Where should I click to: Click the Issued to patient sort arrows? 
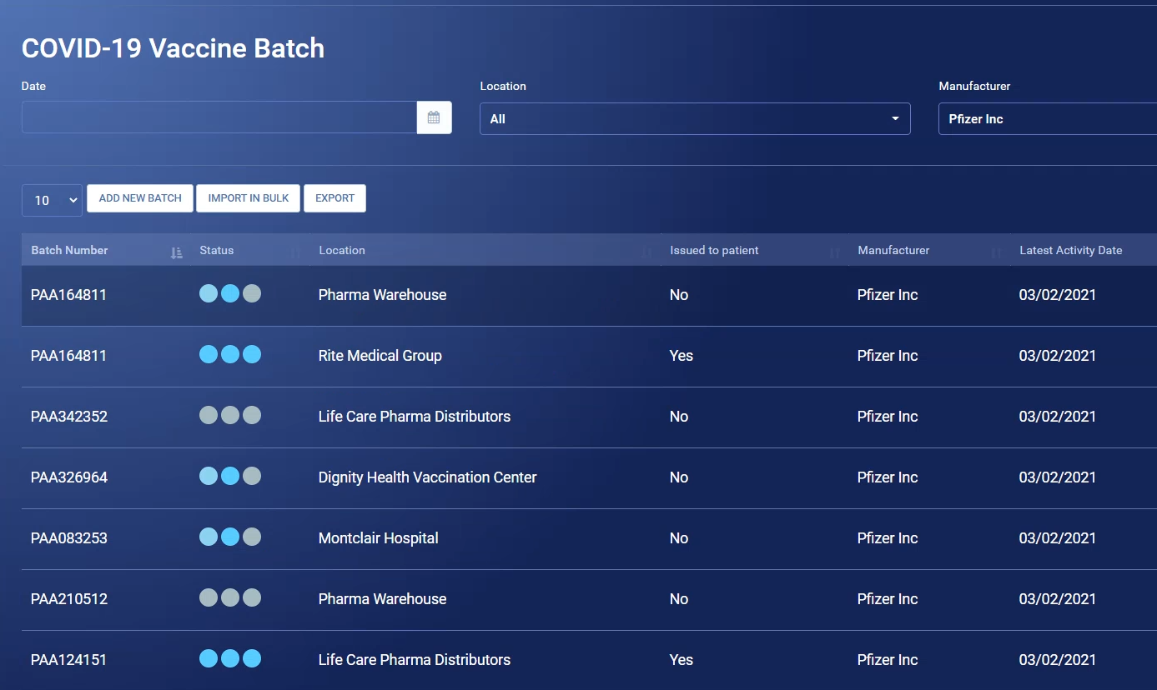[x=834, y=252]
